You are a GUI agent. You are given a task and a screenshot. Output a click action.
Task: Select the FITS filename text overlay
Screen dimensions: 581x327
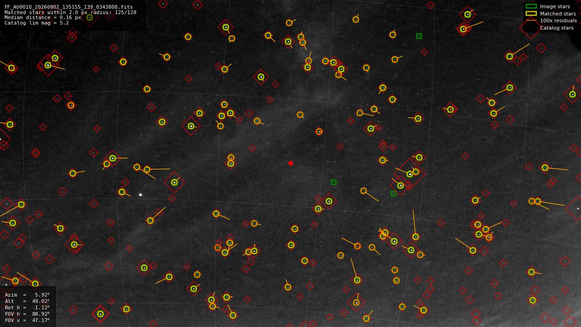pos(69,7)
